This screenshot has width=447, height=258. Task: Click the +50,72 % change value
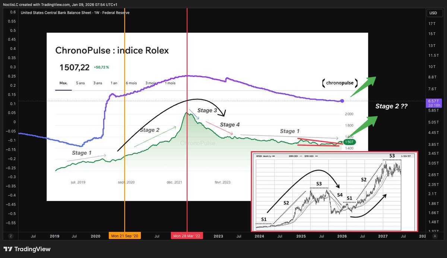click(101, 67)
